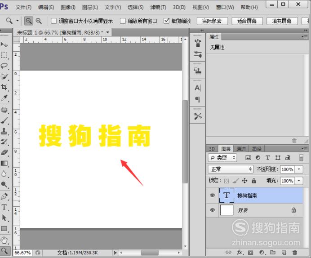Open the Character panel icon
The image size is (311, 258).
point(198,88)
